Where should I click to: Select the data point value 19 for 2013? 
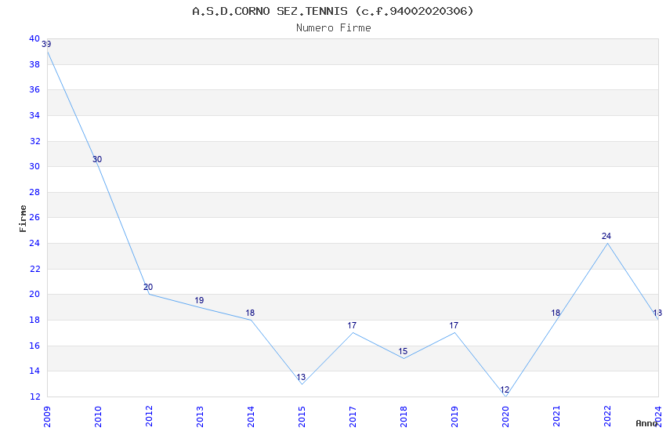pyautogui.click(x=199, y=300)
